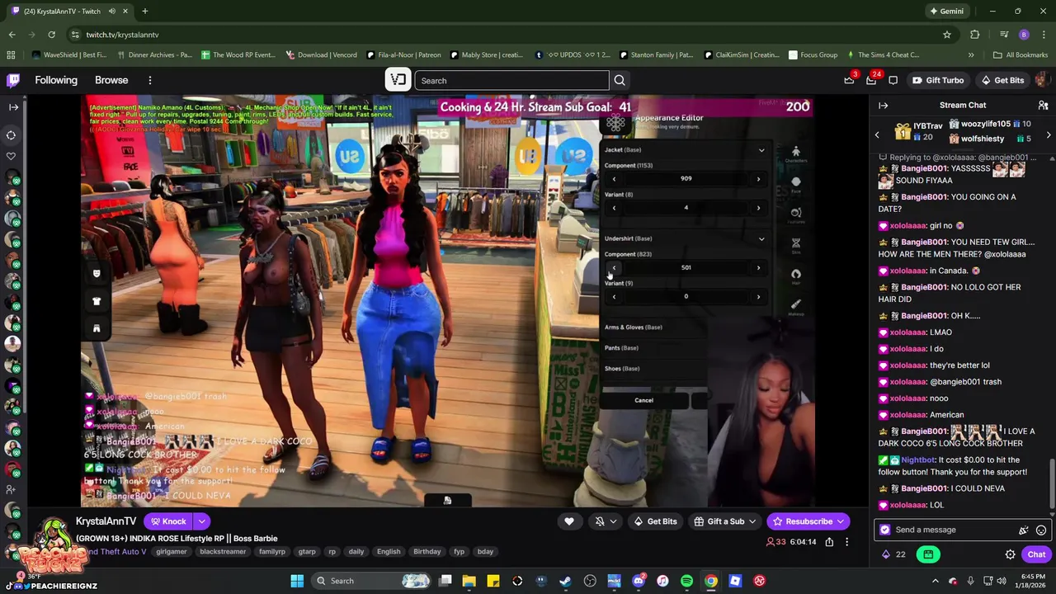1056x594 pixels.
Task: Click the heart follow button
Action: click(568, 521)
